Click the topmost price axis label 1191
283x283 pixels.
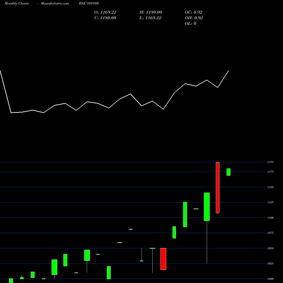[271, 162]
